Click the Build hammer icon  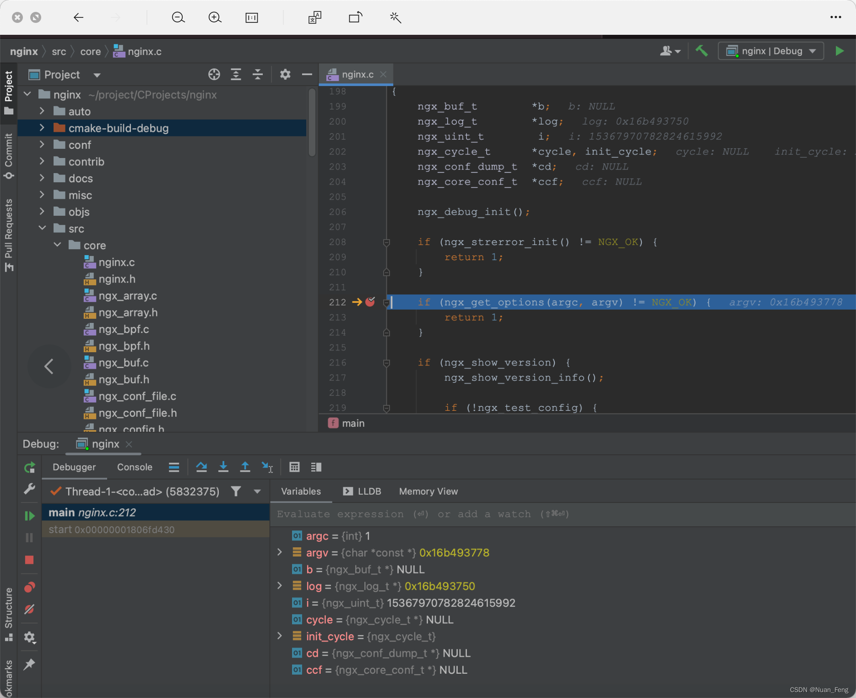701,51
